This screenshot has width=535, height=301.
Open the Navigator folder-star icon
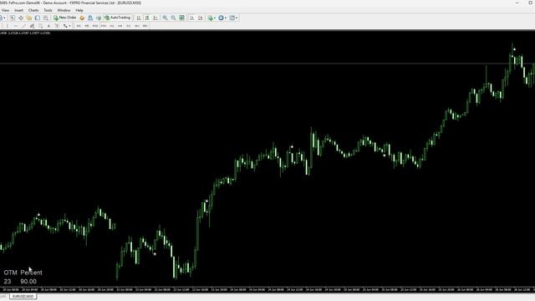pos(29,18)
